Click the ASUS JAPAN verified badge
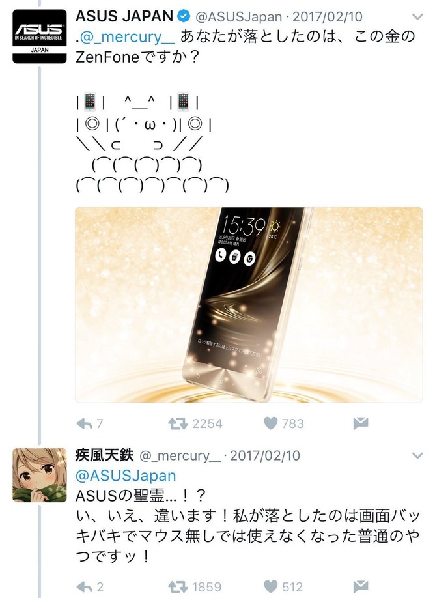Image resolution: width=435 pixels, height=598 pixels. coord(184,16)
